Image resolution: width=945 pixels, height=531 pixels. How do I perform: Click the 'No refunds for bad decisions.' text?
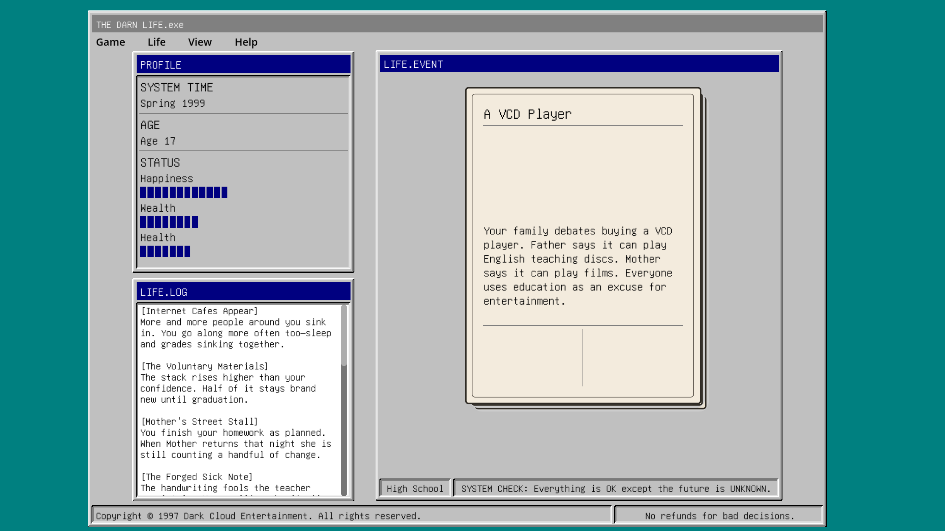tap(720, 516)
